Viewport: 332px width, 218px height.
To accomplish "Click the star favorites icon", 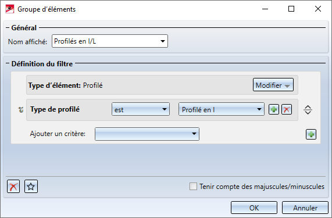I will click(x=31, y=187).
